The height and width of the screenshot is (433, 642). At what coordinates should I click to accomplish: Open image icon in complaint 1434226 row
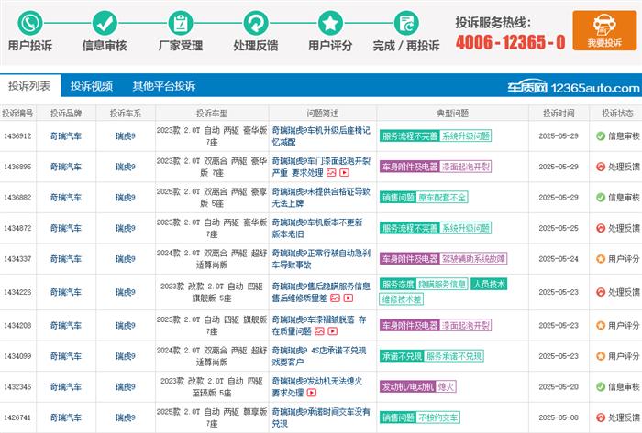point(335,298)
